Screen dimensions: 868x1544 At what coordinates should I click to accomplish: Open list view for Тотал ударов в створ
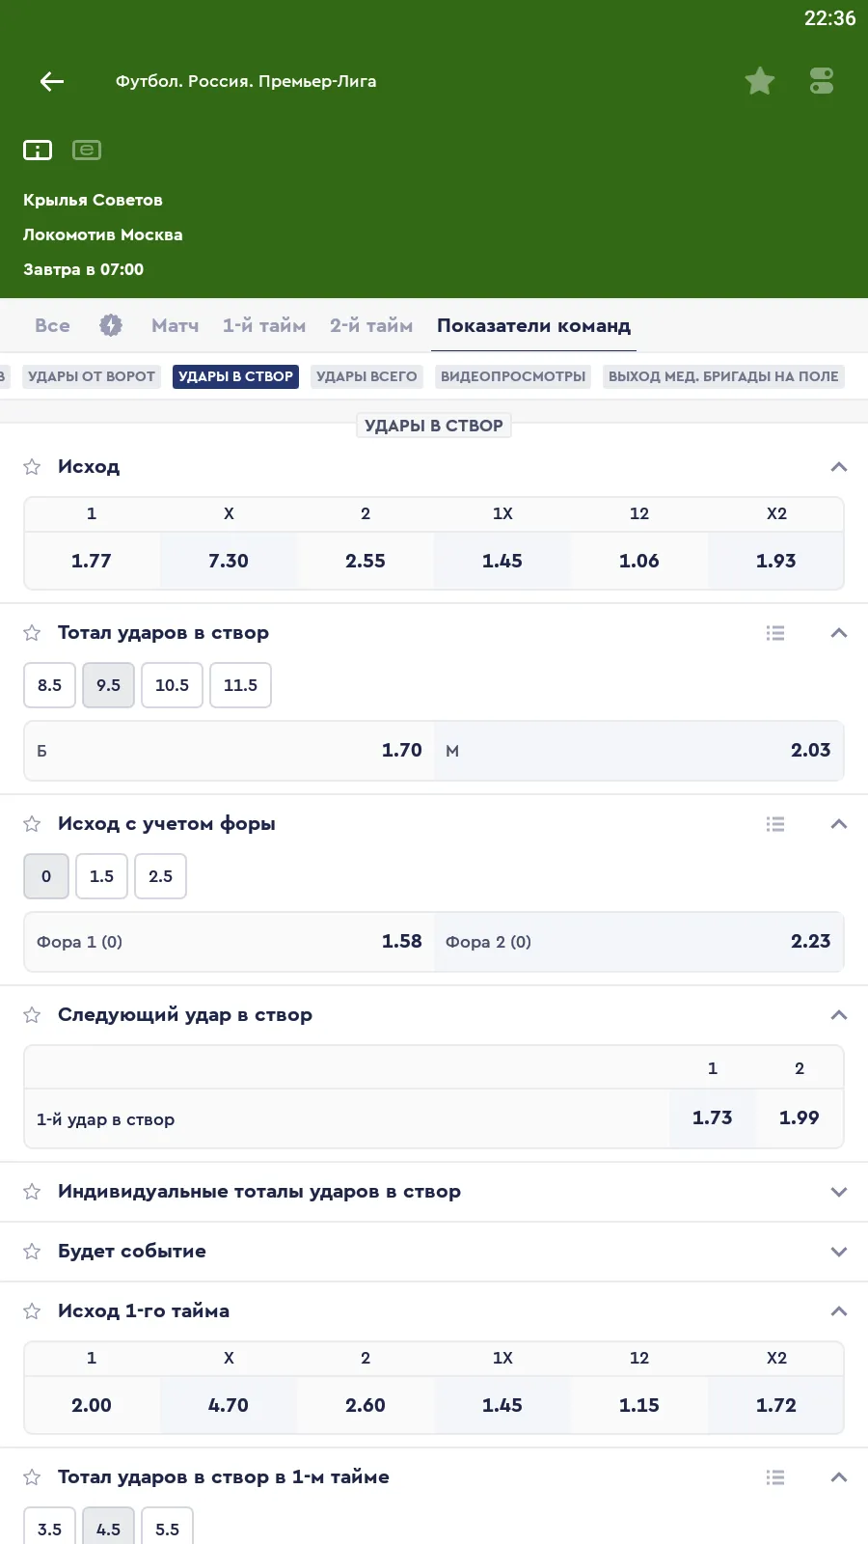click(x=775, y=633)
